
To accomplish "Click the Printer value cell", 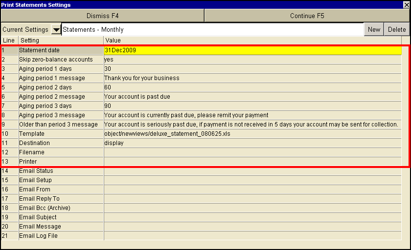I will coord(252,162).
